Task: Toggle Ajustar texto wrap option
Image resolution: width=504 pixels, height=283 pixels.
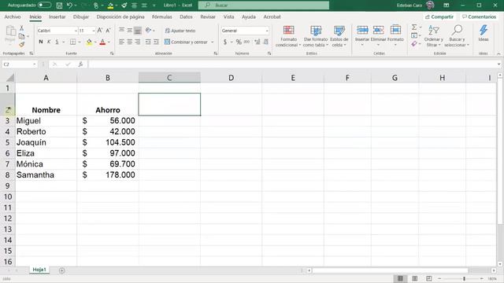Action: (x=180, y=31)
